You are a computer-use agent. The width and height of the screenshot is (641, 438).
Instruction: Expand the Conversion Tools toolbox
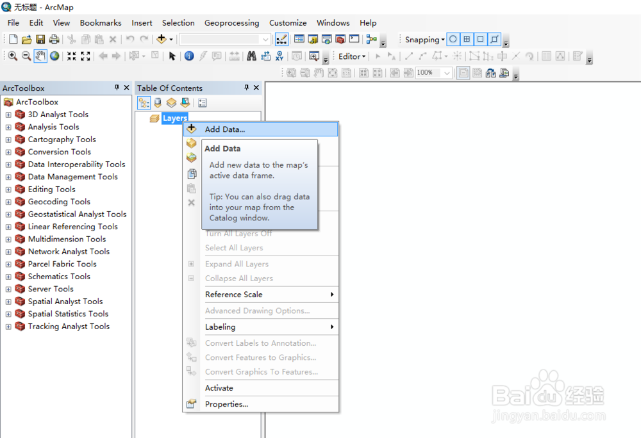pyautogui.click(x=8, y=152)
